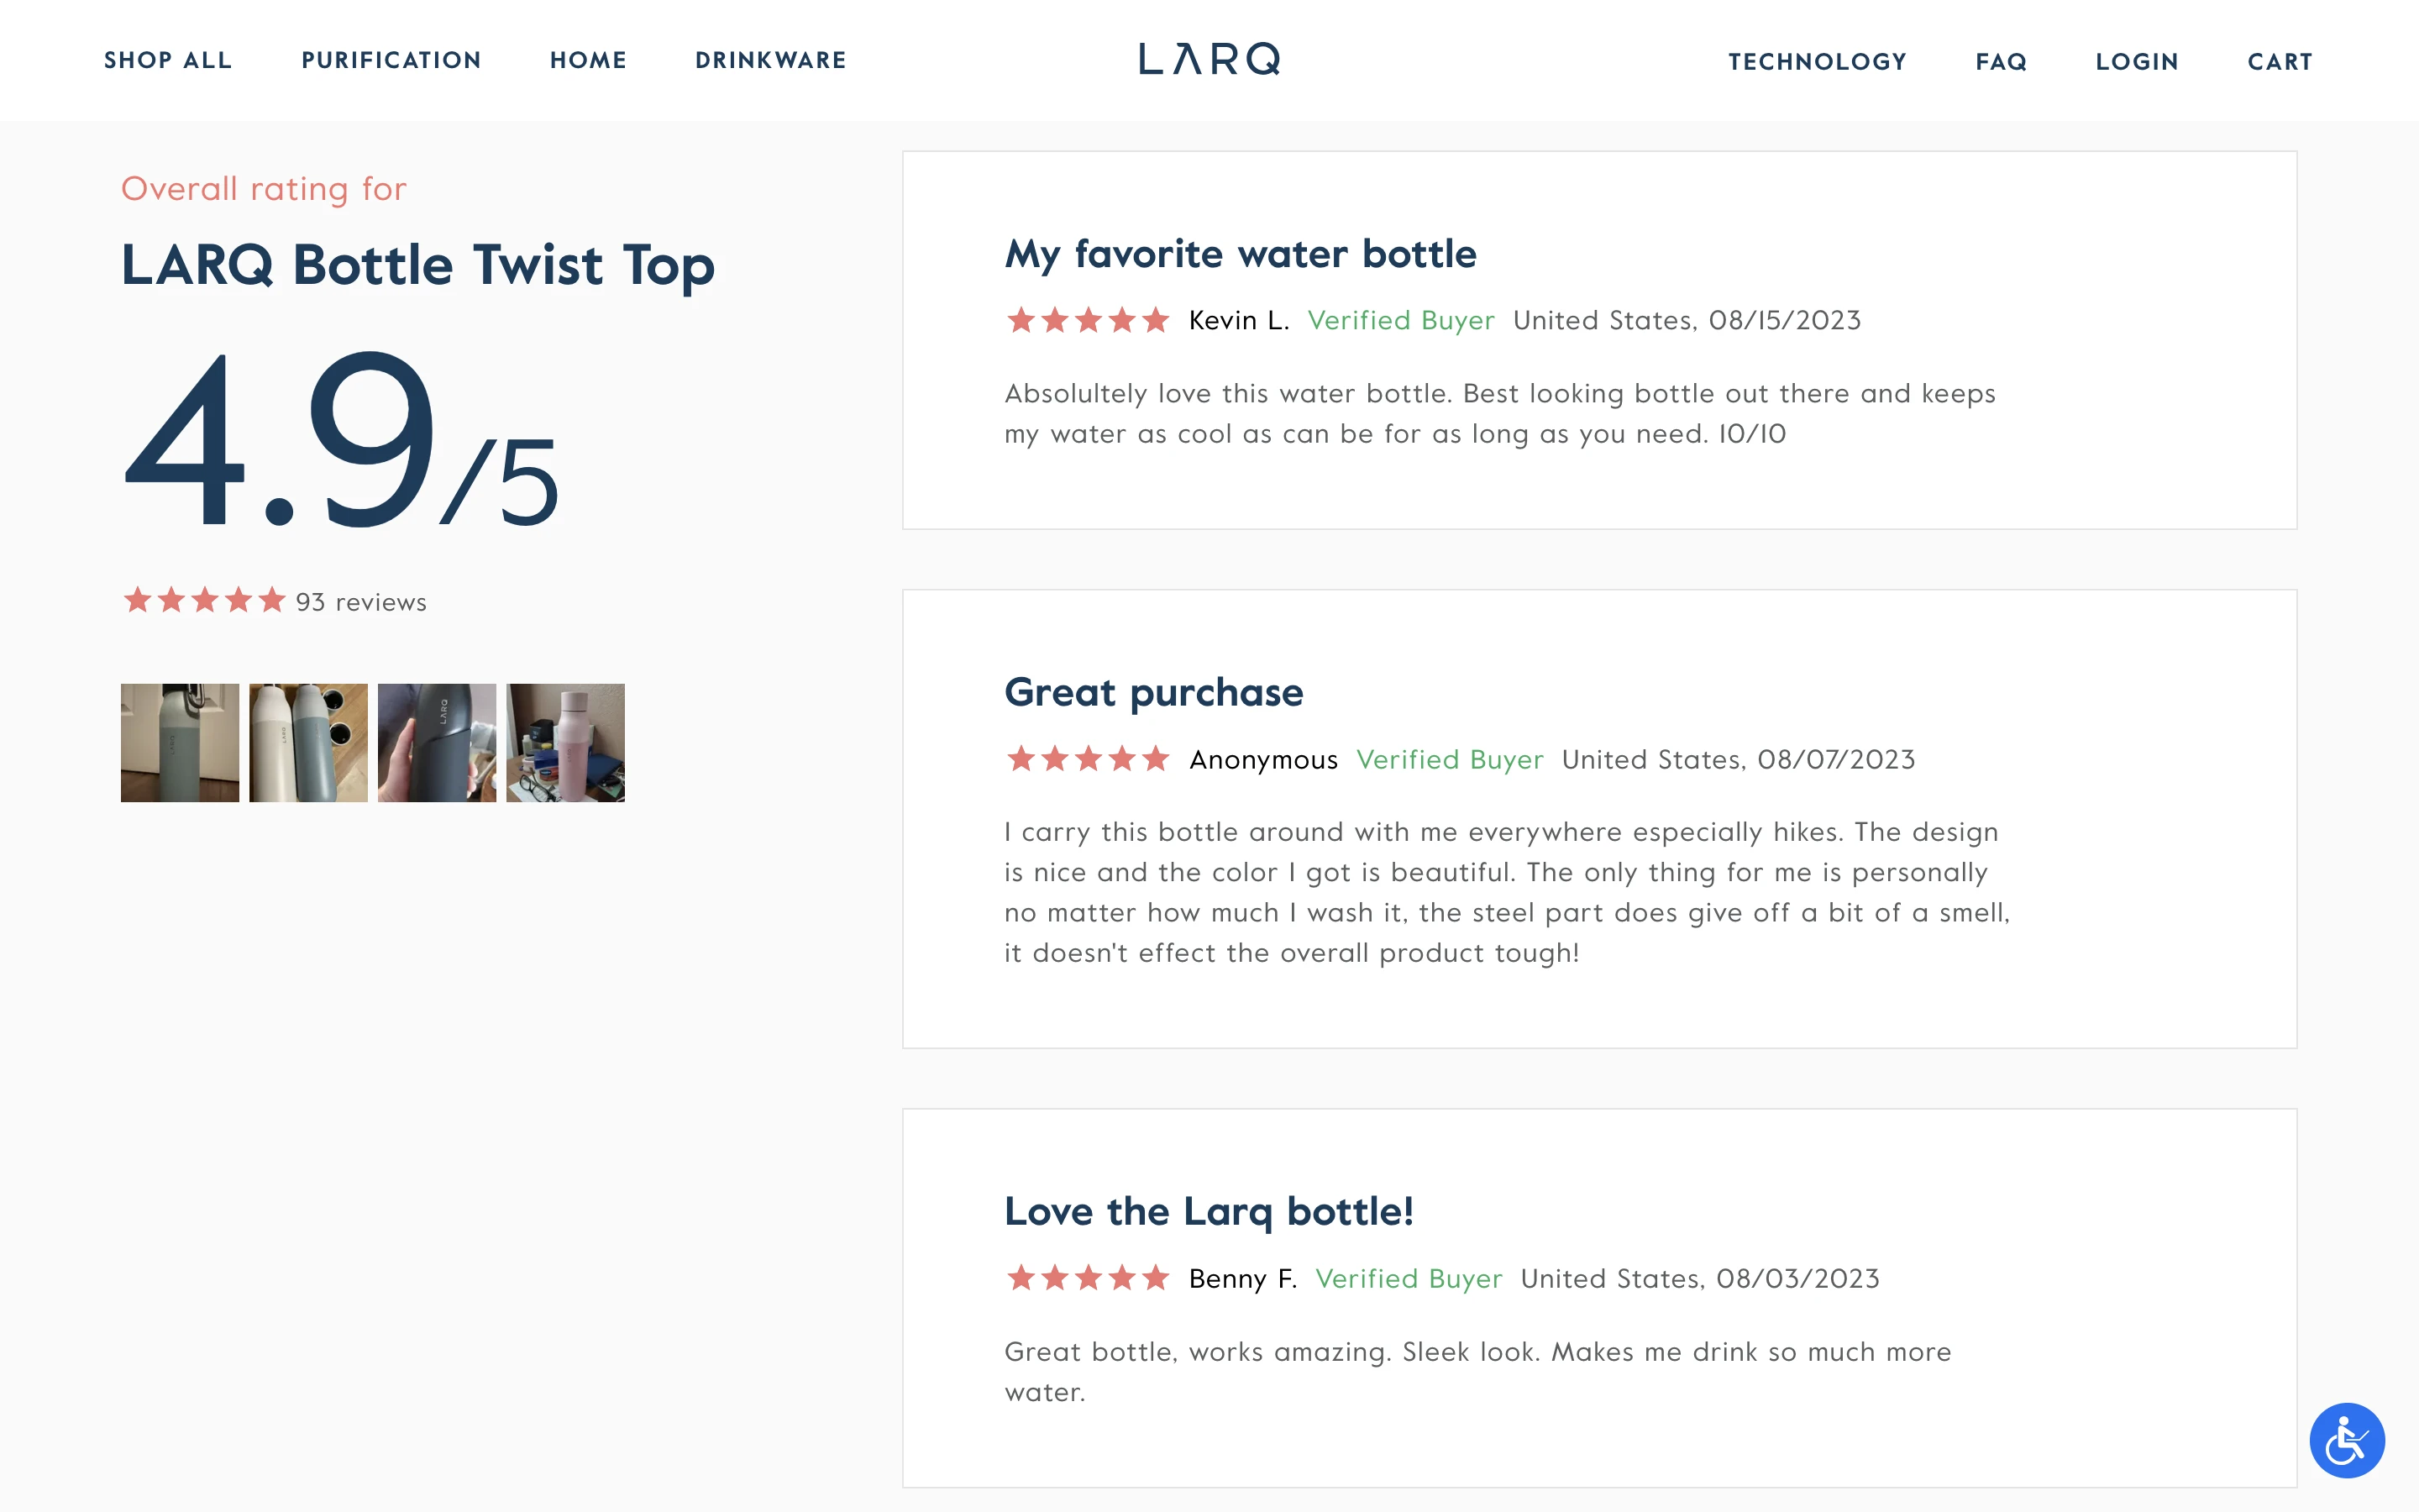Click the overall rating stars beside 93 reviews

coord(204,601)
